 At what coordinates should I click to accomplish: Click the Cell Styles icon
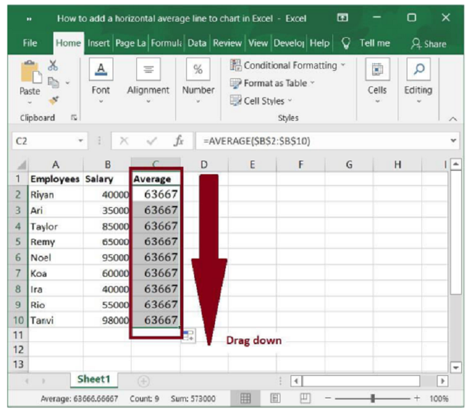pyautogui.click(x=236, y=101)
